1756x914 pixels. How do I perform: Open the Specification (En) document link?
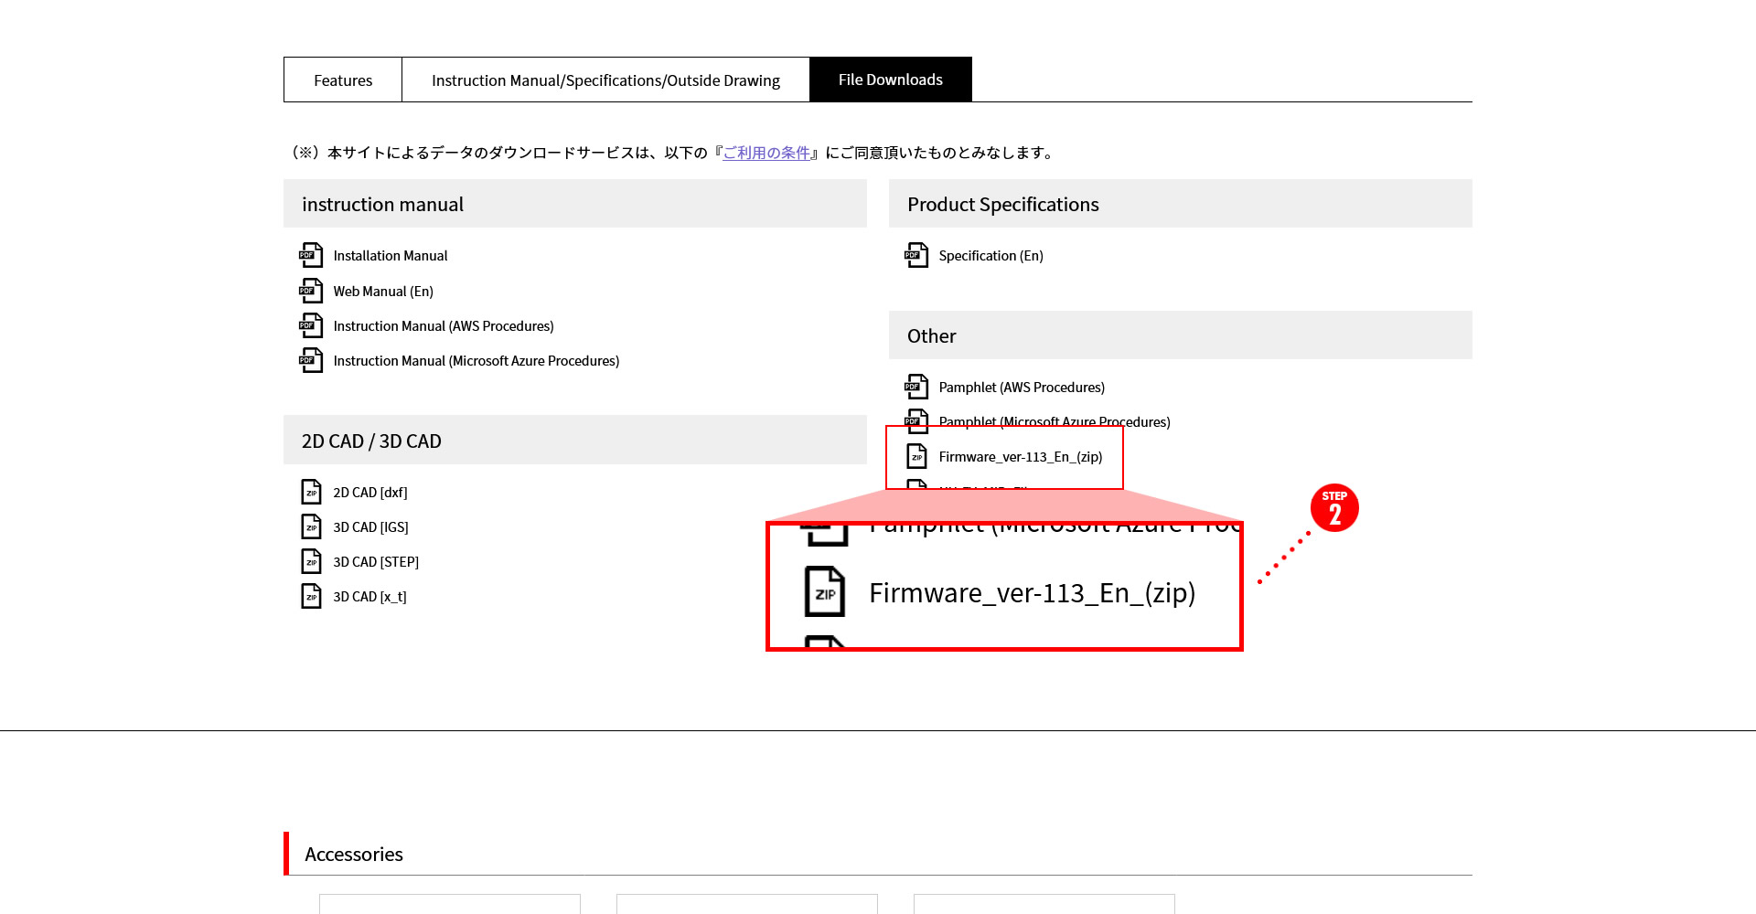point(990,256)
